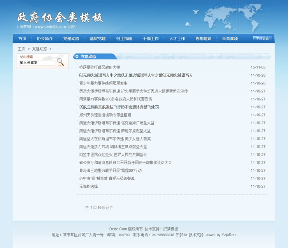
Task: Click the 党建动态 breadcrumb link
Action: click(x=39, y=49)
